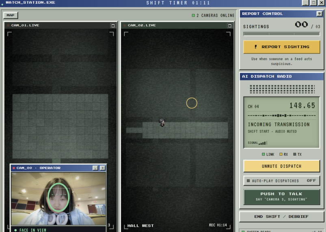Click the LINK status indicator
The width and height of the screenshot is (326, 232).
coord(268,154)
